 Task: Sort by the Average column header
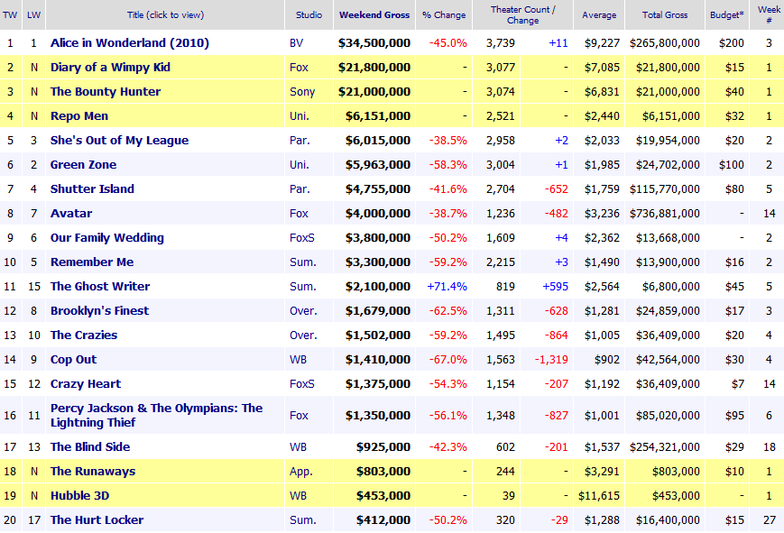(x=599, y=15)
